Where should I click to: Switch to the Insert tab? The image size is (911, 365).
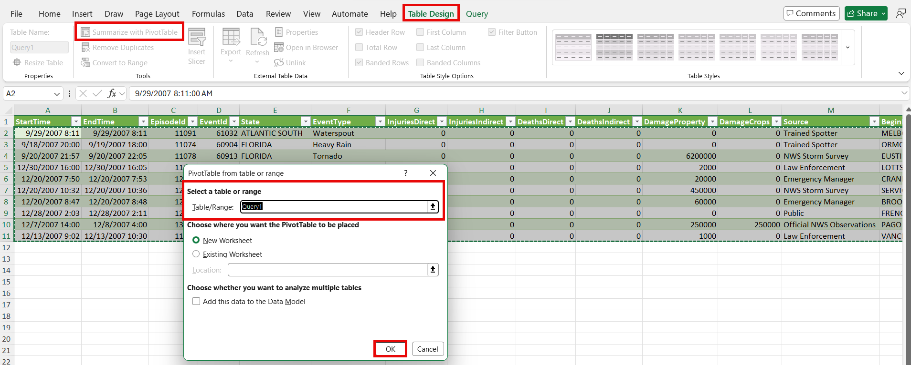point(82,14)
